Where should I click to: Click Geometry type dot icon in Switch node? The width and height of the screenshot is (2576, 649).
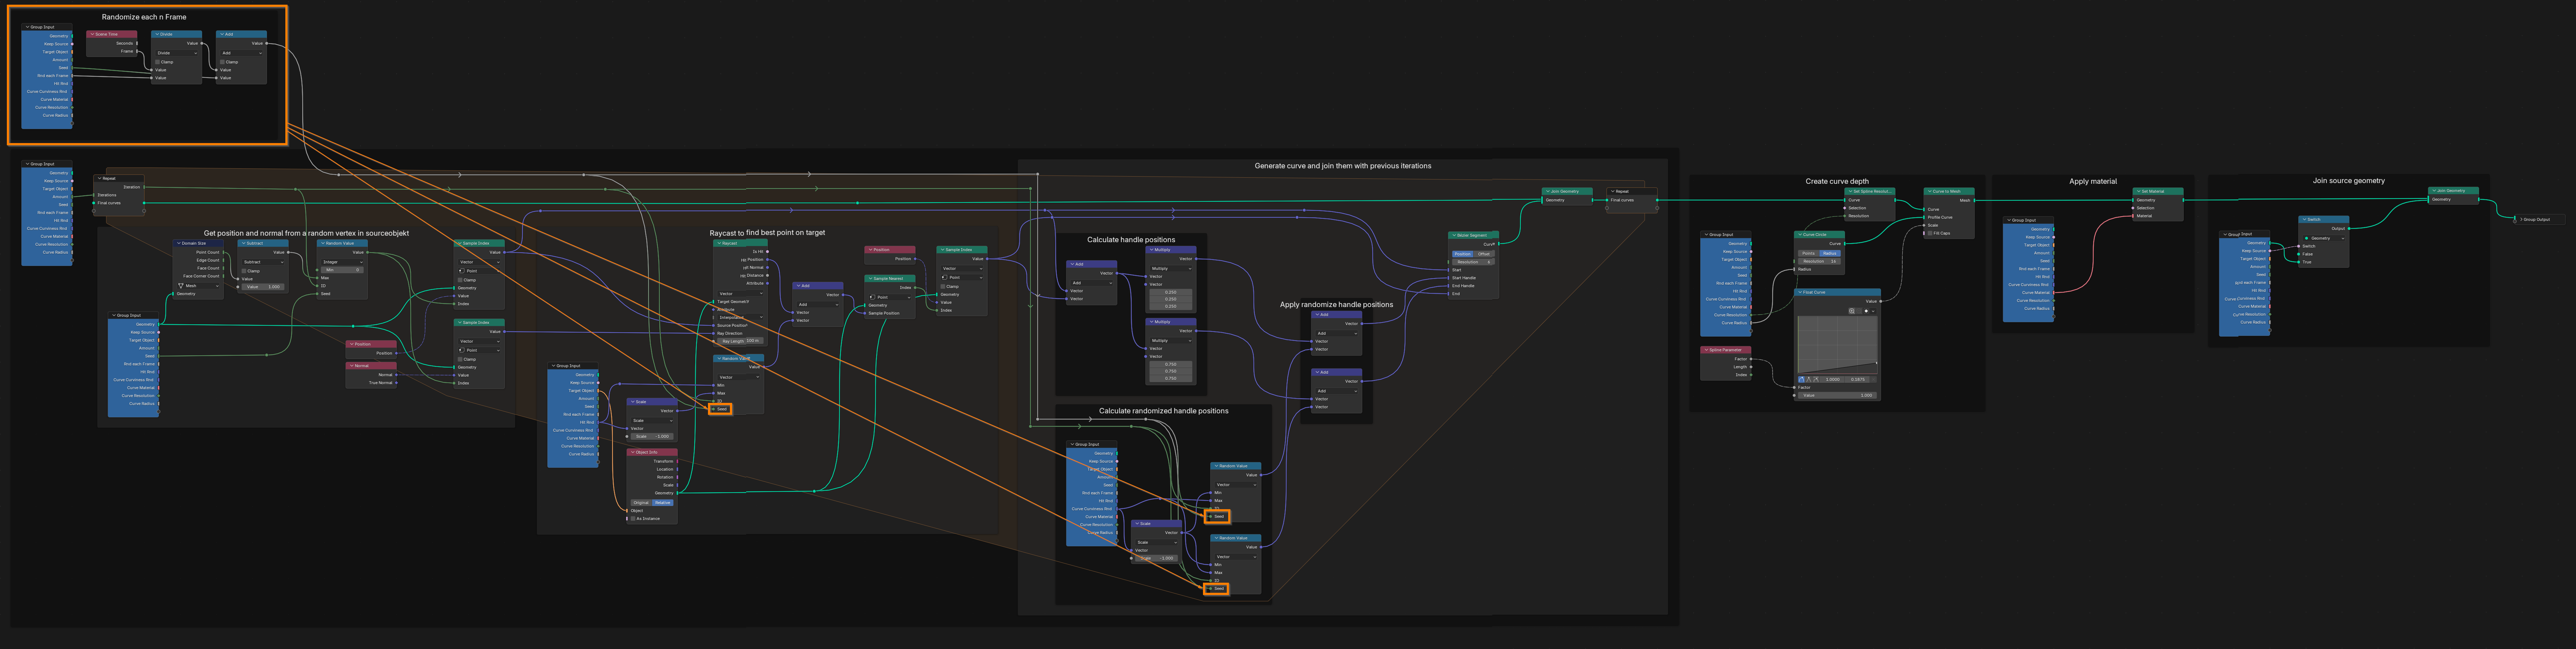click(x=2307, y=238)
